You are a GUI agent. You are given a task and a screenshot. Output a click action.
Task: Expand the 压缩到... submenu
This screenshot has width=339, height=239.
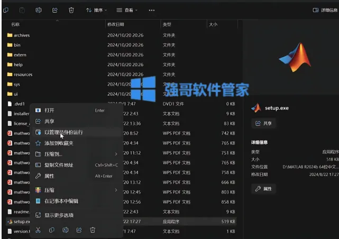(x=77, y=154)
